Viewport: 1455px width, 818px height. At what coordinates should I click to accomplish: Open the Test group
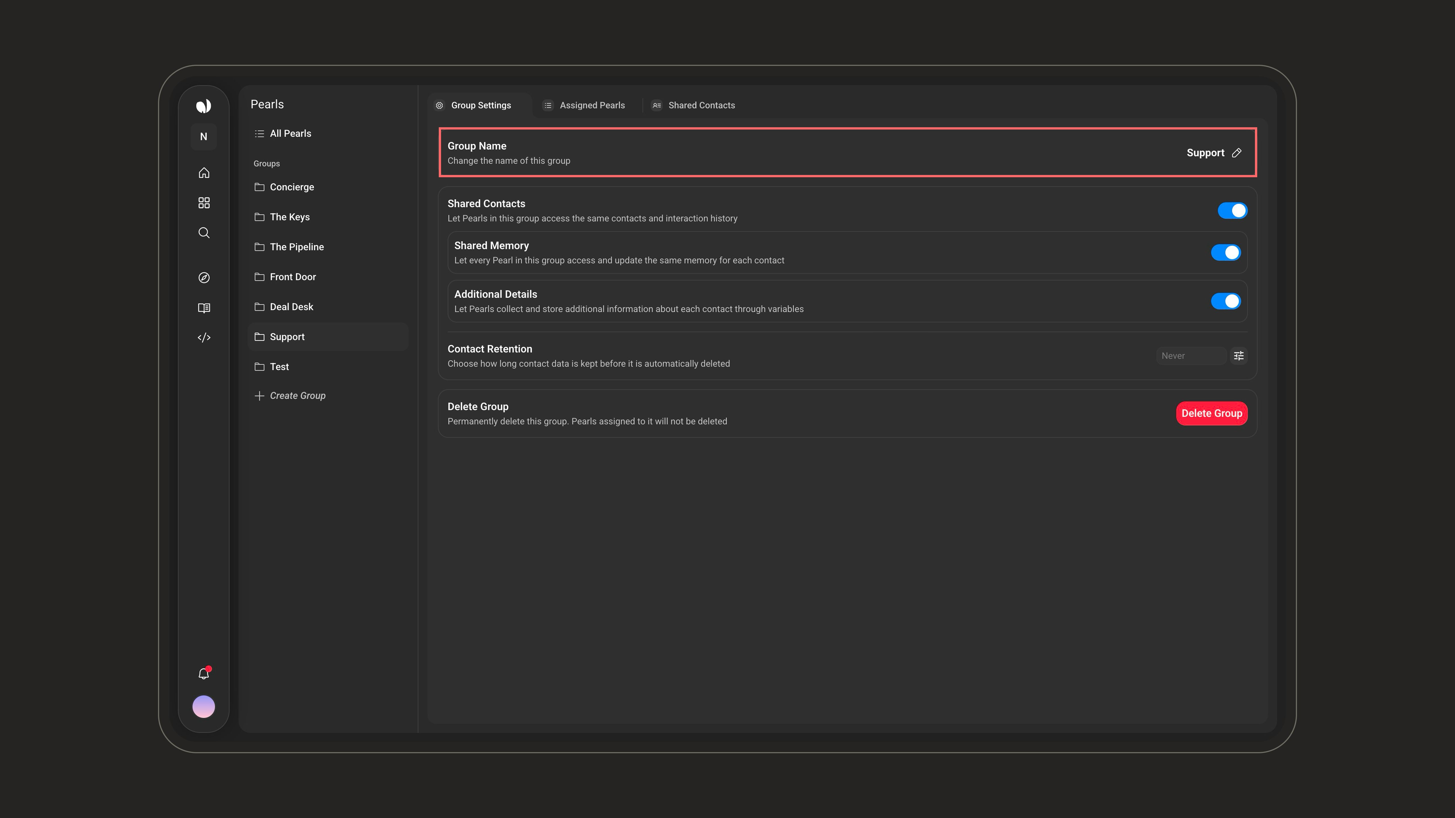(x=328, y=367)
